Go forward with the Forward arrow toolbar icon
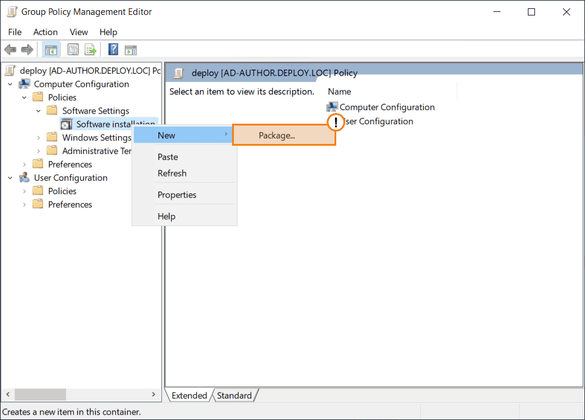Viewport: 585px width, 420px height. pos(27,49)
